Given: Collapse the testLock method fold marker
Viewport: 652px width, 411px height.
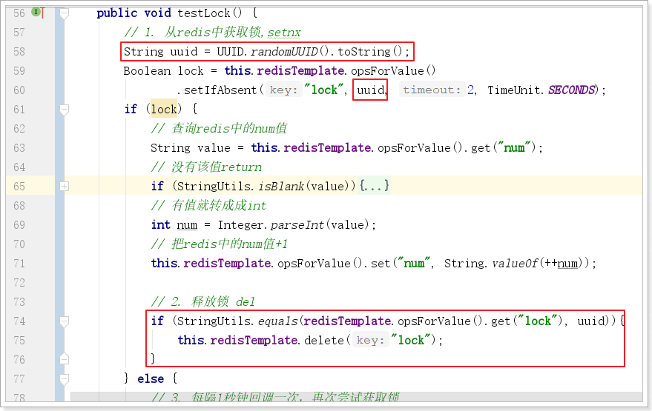Looking at the screenshot, I should [65, 13].
